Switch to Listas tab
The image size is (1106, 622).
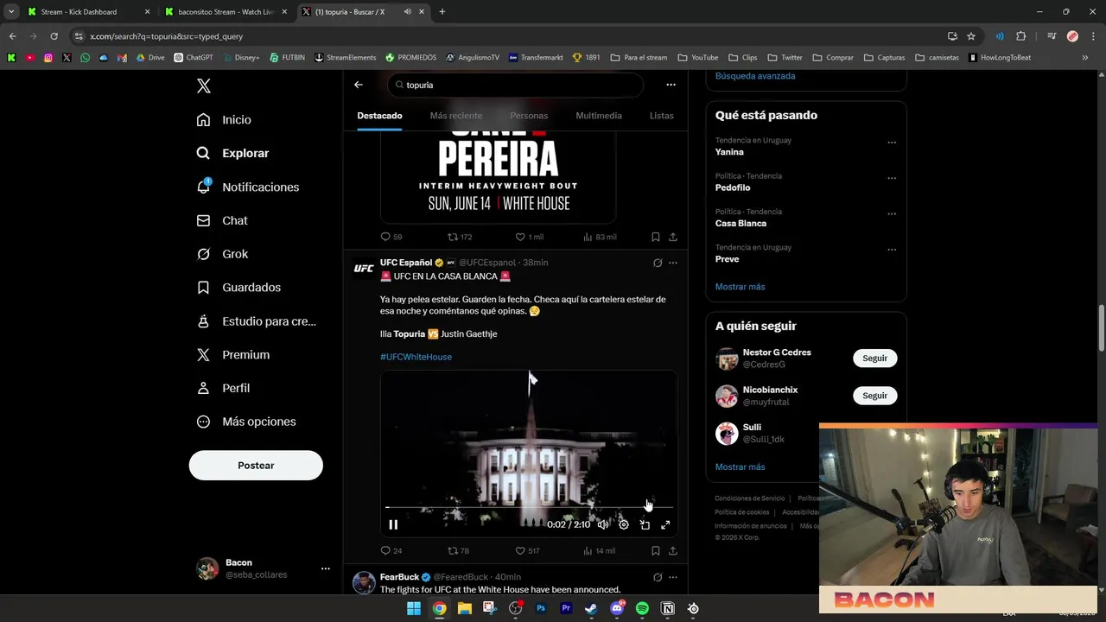pyautogui.click(x=662, y=116)
